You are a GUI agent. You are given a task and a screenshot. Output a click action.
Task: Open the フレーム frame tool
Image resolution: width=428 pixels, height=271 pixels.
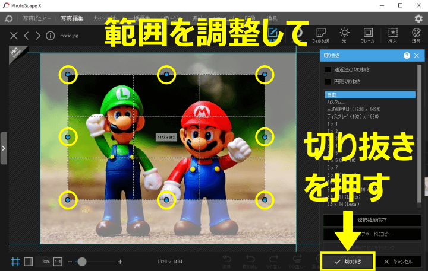click(x=368, y=35)
